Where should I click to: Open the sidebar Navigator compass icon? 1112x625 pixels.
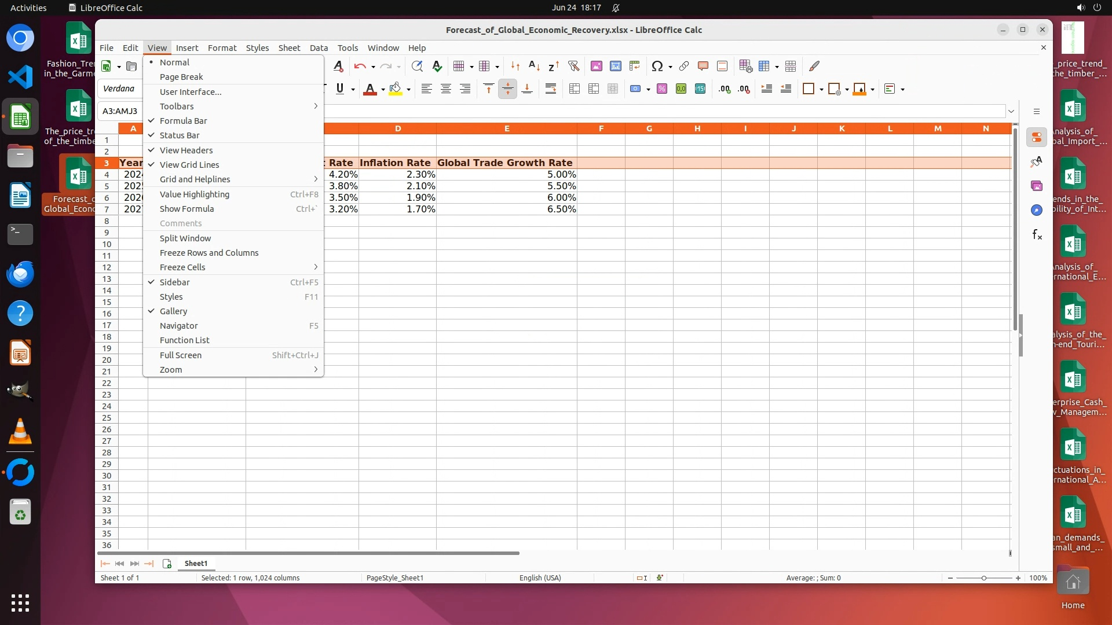(x=1037, y=210)
